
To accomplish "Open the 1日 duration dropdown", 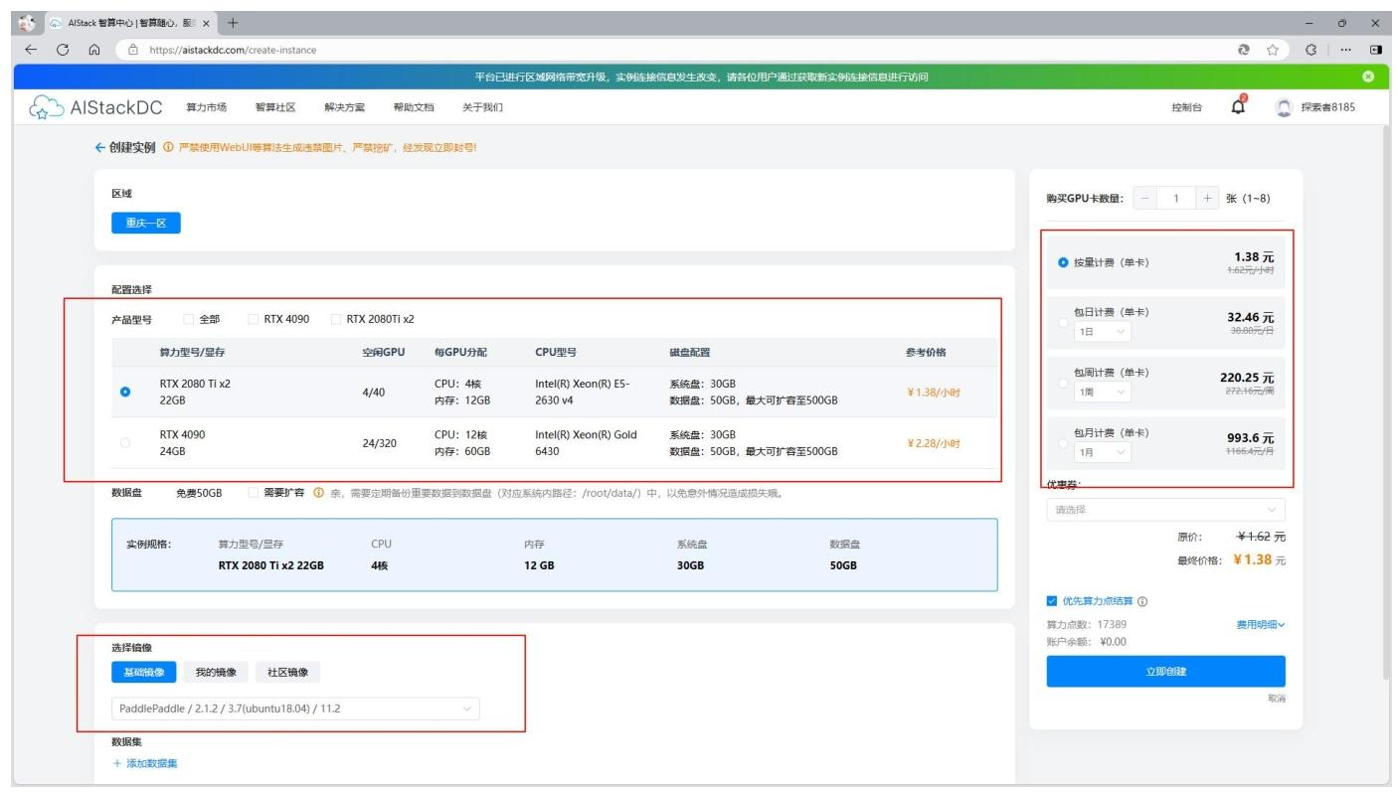I will point(1102,332).
